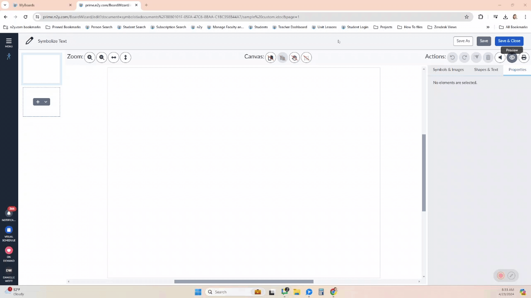
Task: Click the vertical canvas scrollbar thumb
Action: (x=424, y=173)
